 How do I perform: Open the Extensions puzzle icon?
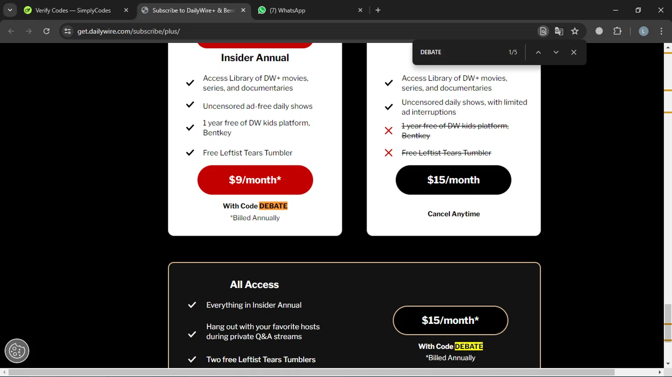(617, 31)
